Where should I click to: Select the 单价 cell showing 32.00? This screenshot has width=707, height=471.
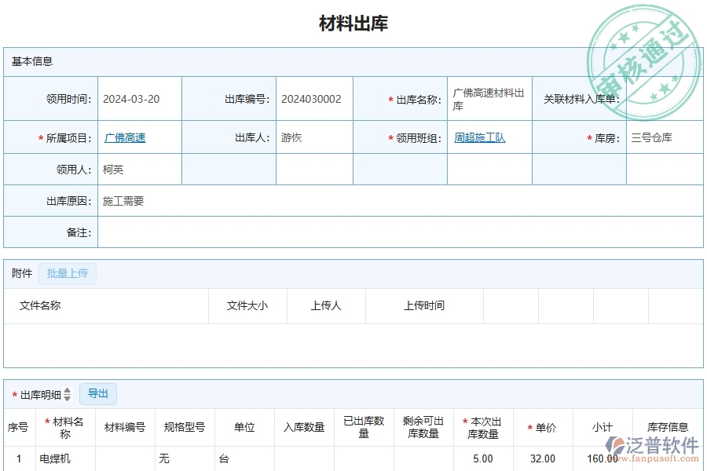(544, 458)
